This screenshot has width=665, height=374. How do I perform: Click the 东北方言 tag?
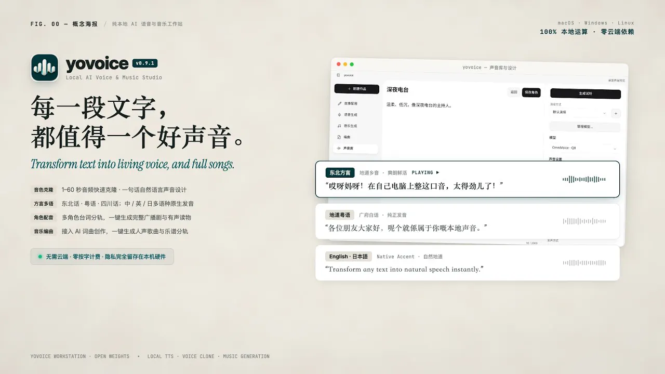point(340,172)
